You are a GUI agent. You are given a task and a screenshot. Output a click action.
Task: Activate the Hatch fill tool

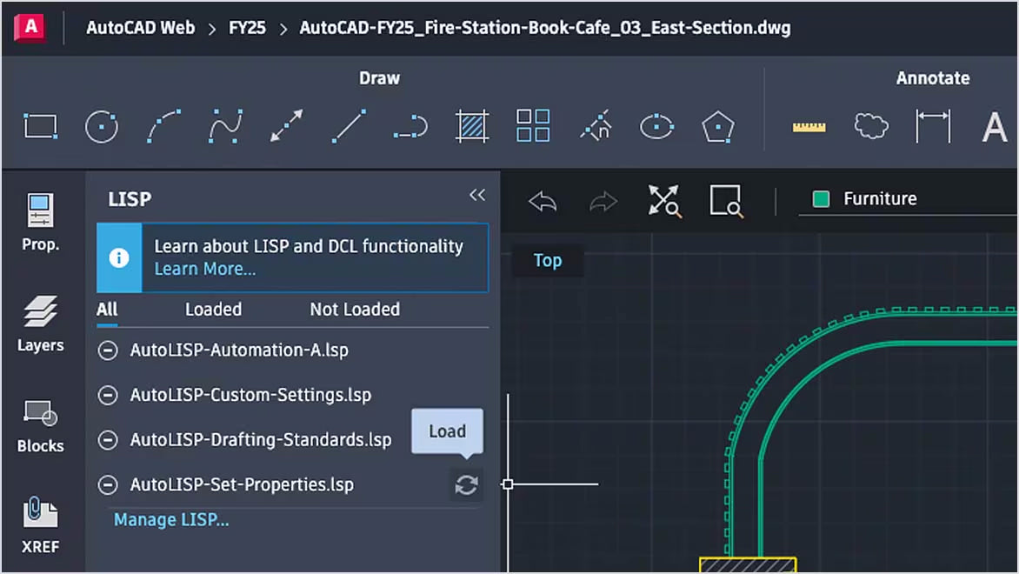click(x=472, y=127)
